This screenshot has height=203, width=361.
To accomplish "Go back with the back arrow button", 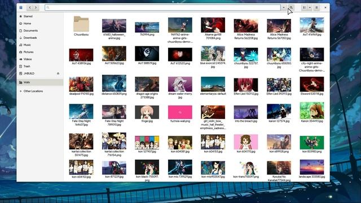I will 30,7.
